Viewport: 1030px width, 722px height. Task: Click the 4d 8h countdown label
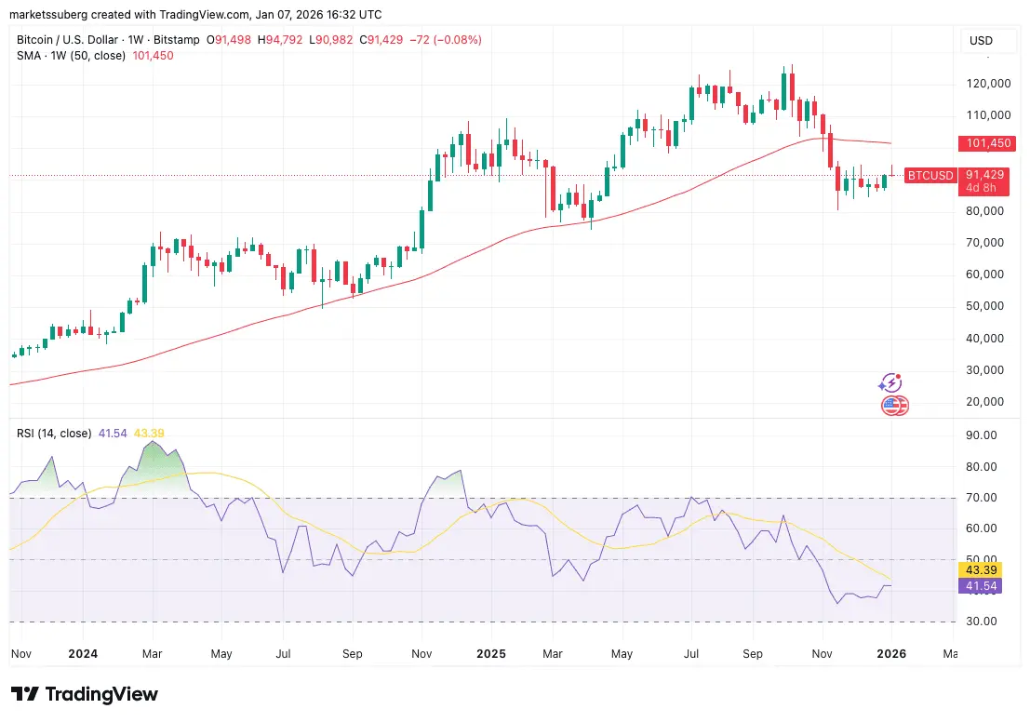coord(982,187)
